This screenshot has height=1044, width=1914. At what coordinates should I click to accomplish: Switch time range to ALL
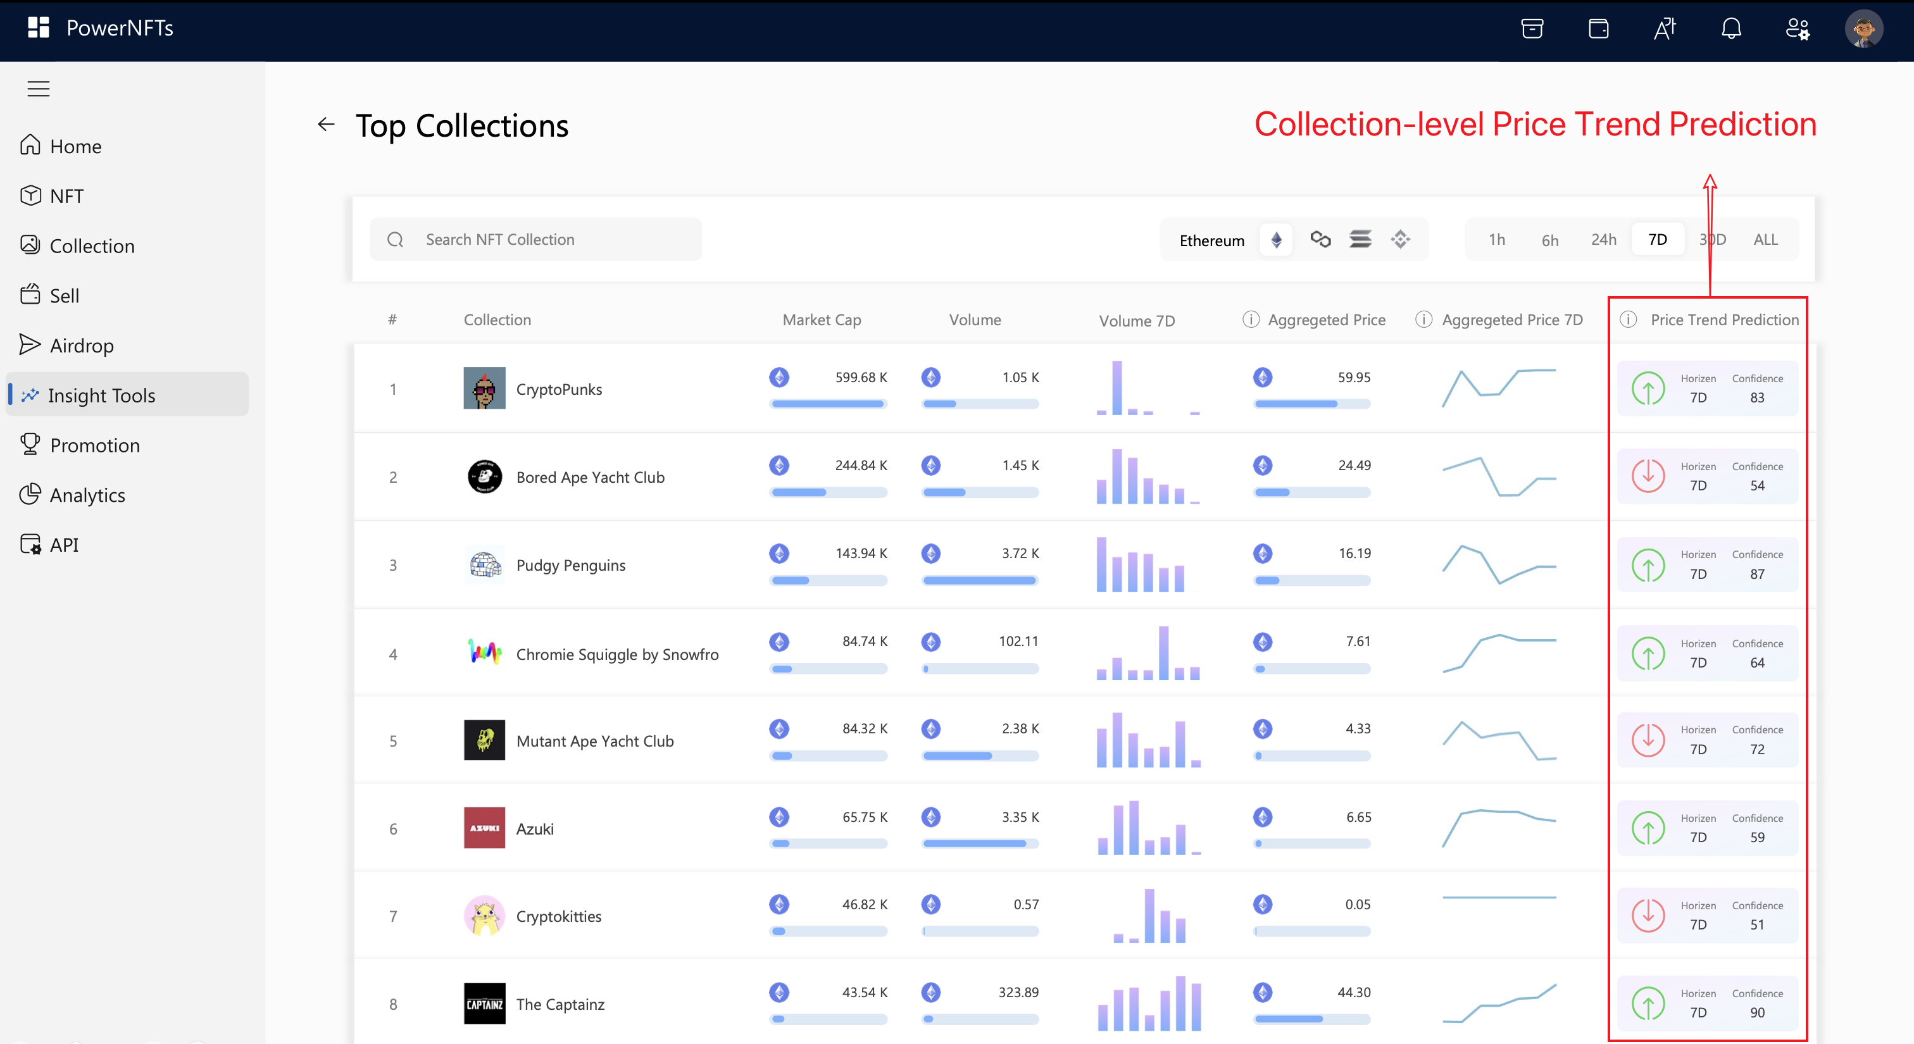point(1766,239)
